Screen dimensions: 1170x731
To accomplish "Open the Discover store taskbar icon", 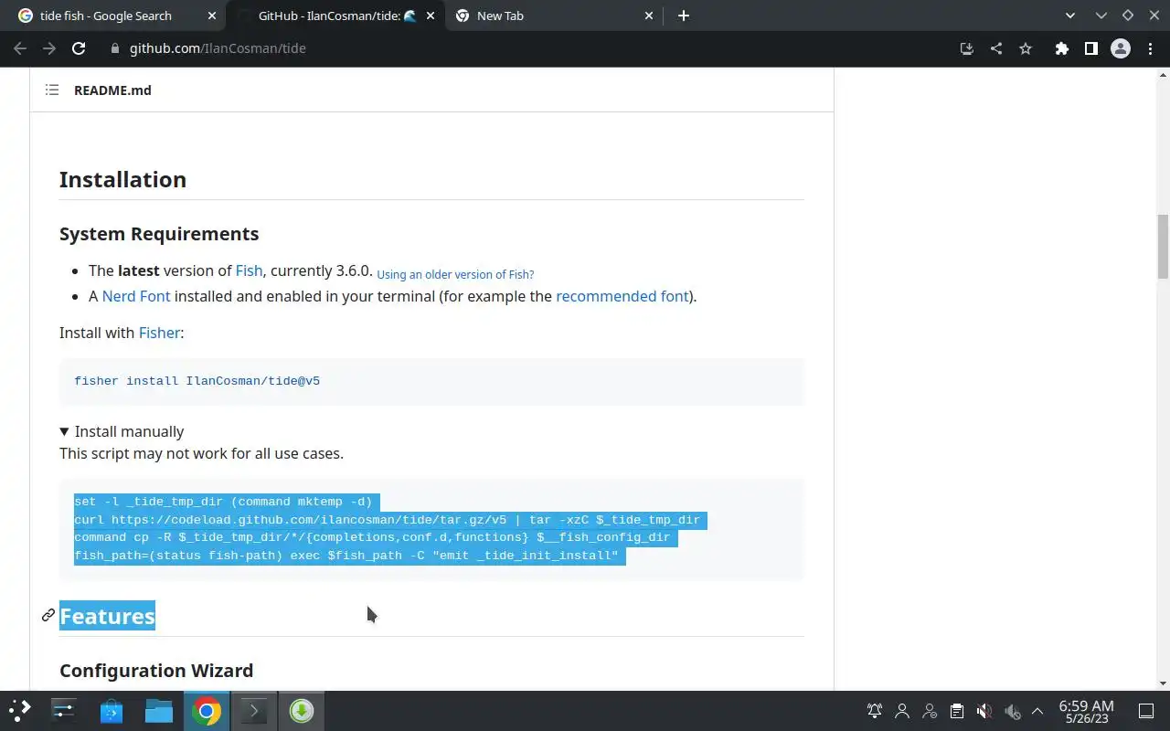I will [x=112, y=711].
